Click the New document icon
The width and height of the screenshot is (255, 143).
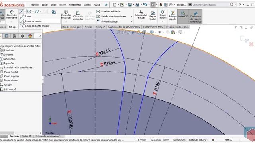coord(114,5)
